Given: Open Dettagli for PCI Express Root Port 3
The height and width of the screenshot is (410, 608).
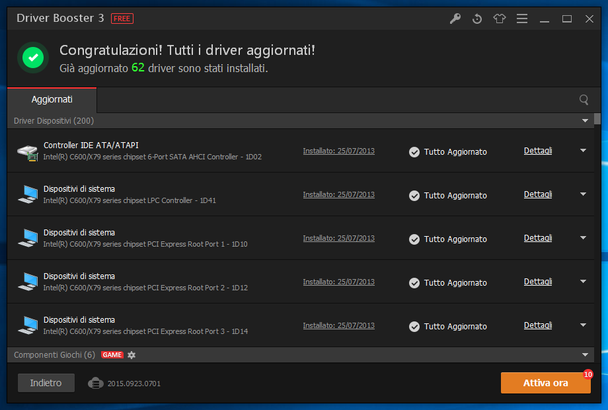Looking at the screenshot, I should click(538, 325).
